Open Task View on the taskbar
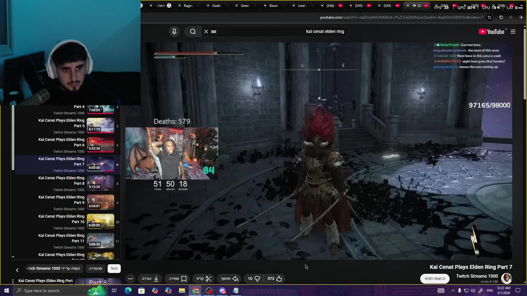The height and width of the screenshot is (296, 527). pos(114,291)
